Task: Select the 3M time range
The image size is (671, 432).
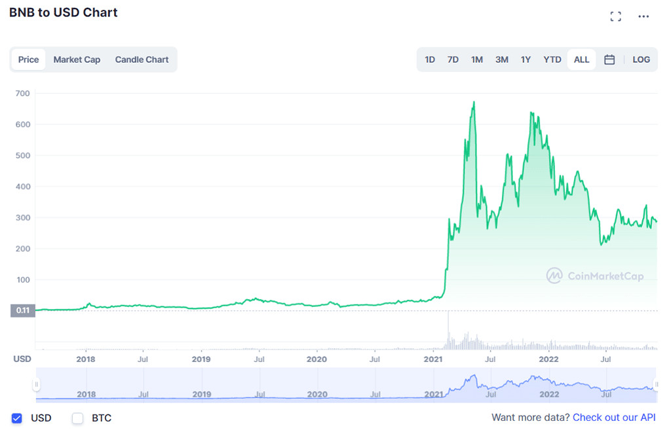Action: [501, 60]
